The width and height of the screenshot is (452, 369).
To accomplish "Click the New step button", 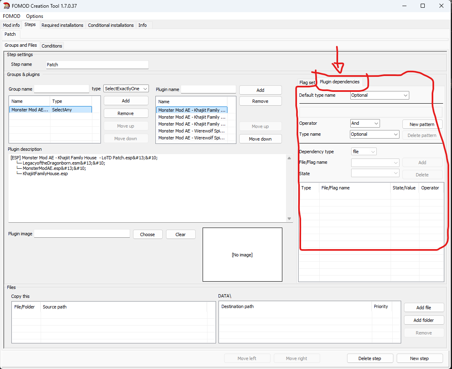I will (x=419, y=358).
